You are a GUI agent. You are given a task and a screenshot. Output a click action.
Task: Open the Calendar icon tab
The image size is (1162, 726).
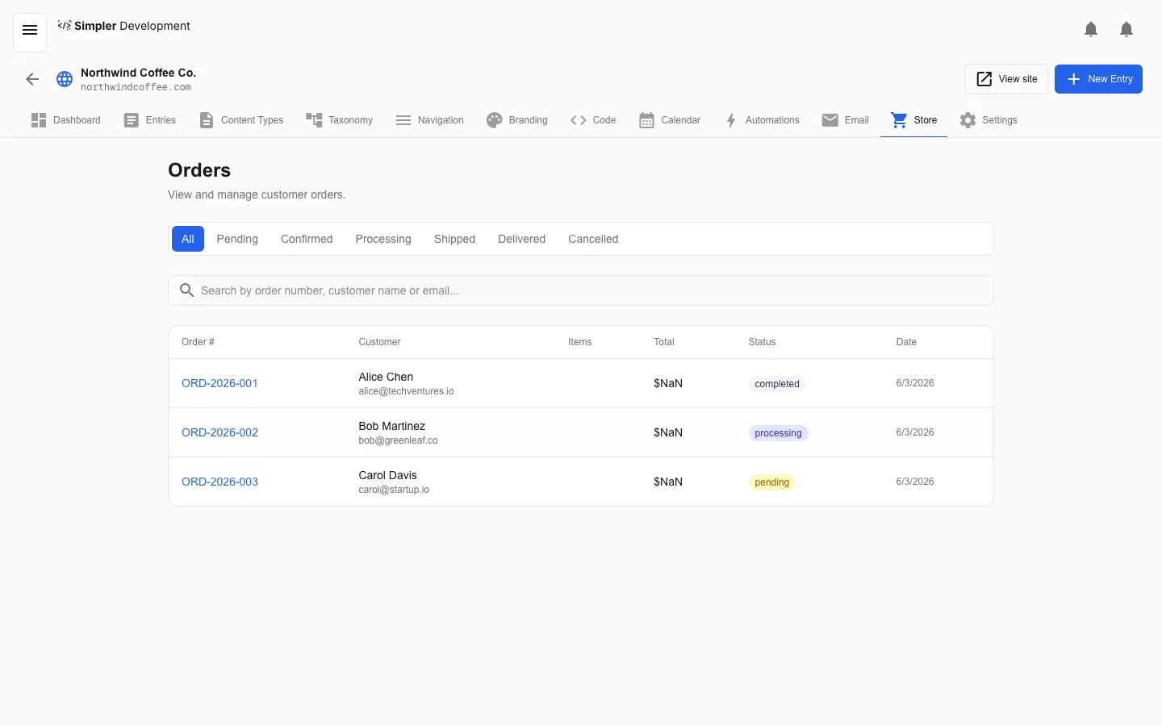click(670, 120)
